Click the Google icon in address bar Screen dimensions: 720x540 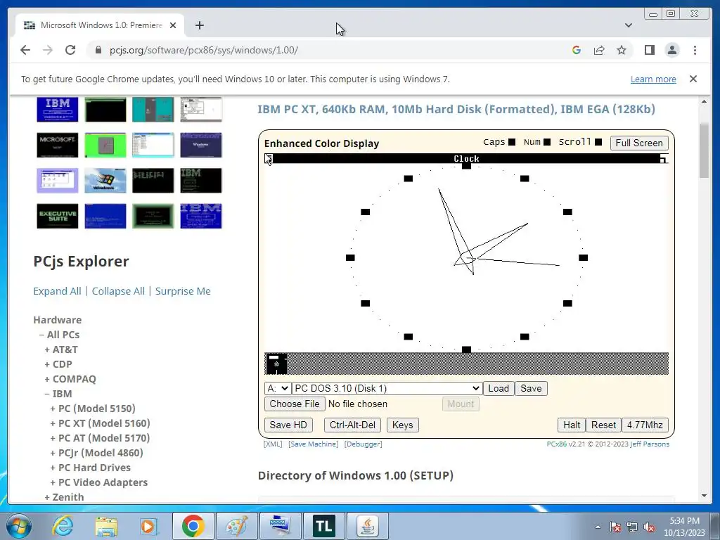[577, 50]
